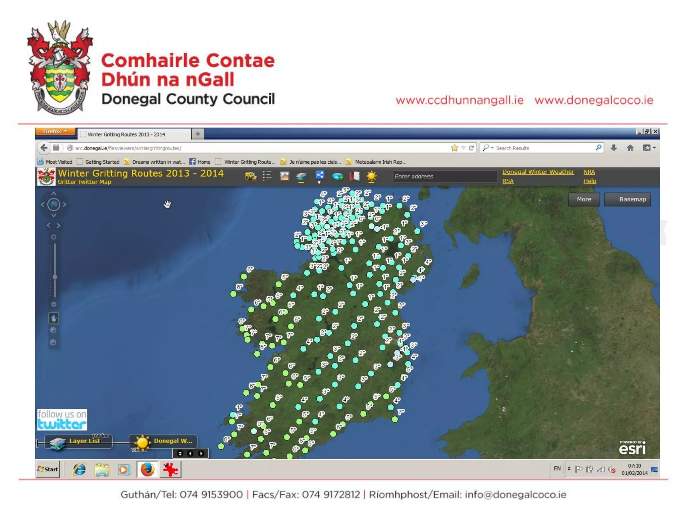The width and height of the screenshot is (687, 515).
Task: Click zoom out minus on slider
Action: [54, 304]
